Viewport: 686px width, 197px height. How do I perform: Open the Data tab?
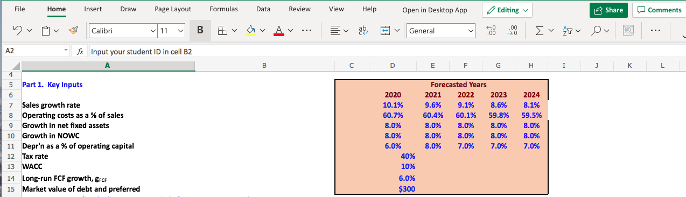[263, 9]
